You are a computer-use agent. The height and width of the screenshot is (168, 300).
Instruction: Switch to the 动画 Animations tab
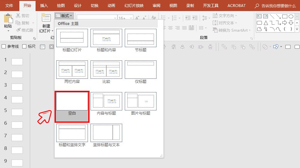[x=111, y=5]
